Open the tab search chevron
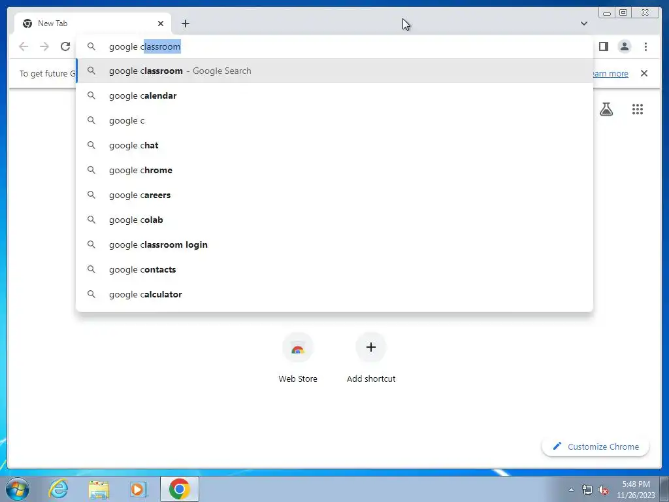This screenshot has width=669, height=502. [x=583, y=24]
